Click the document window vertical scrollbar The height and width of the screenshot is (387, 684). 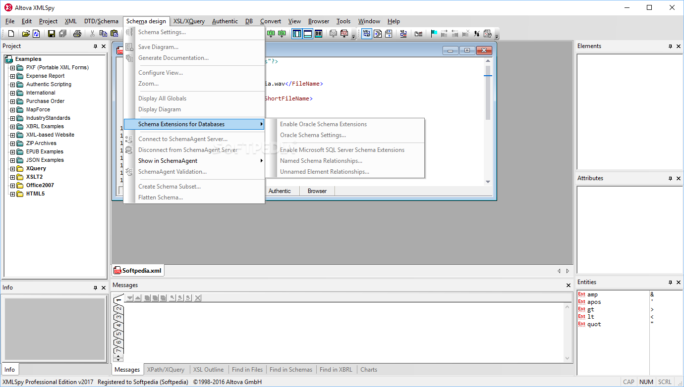tap(488, 121)
